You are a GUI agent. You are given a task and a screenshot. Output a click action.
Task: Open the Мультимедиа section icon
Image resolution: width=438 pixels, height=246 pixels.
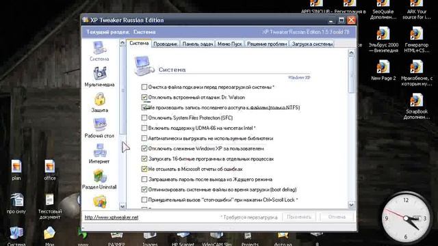pos(99,77)
